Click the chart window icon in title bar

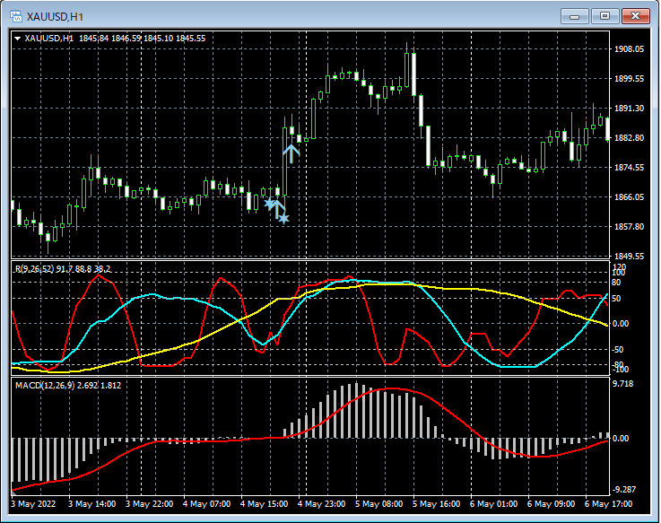click(x=15, y=15)
